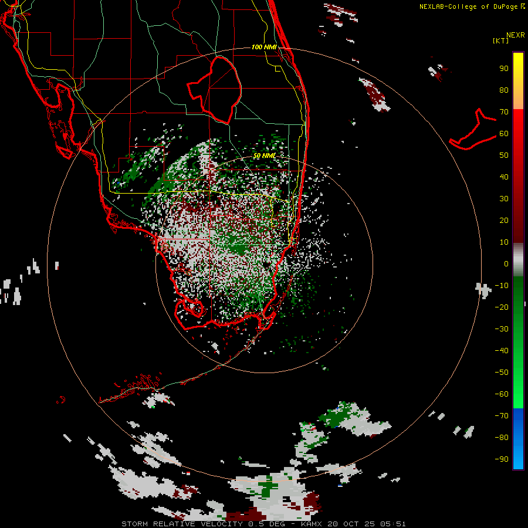Click the 20 knot scale label
This screenshot has height=528, width=528.
(x=504, y=220)
